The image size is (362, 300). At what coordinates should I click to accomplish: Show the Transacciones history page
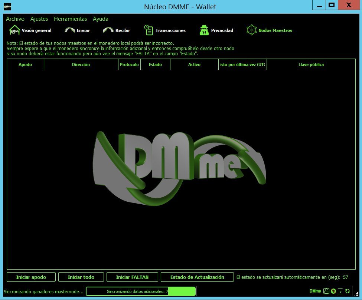[x=165, y=30]
